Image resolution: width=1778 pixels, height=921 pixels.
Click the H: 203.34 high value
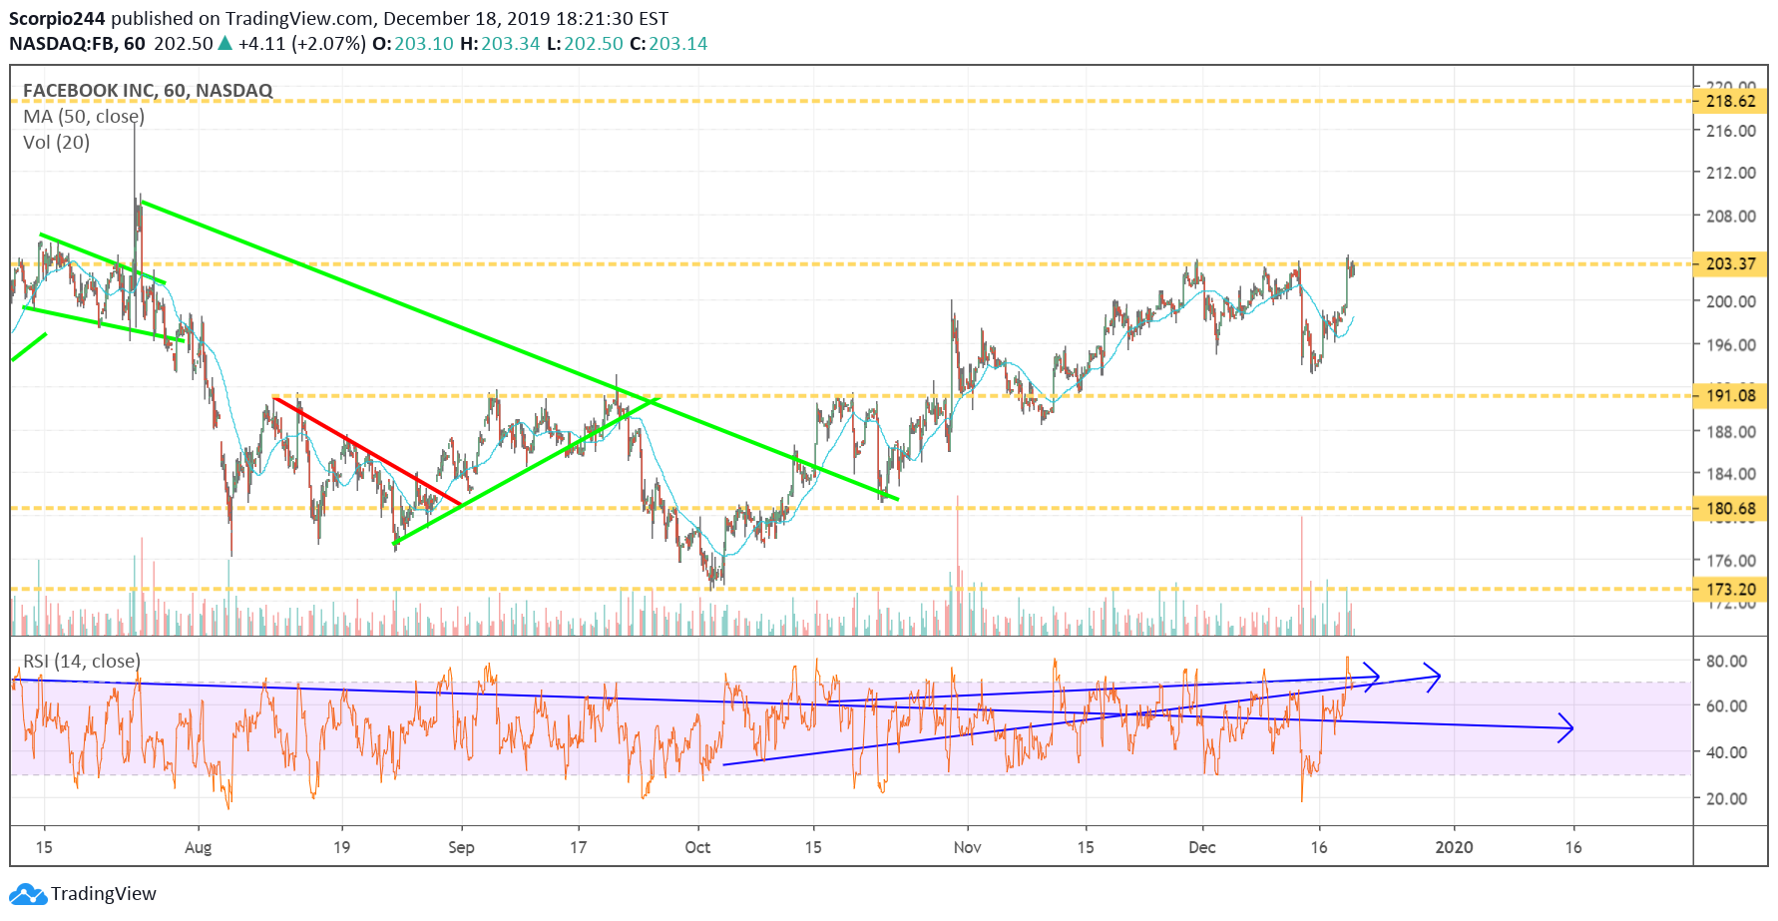[x=500, y=44]
